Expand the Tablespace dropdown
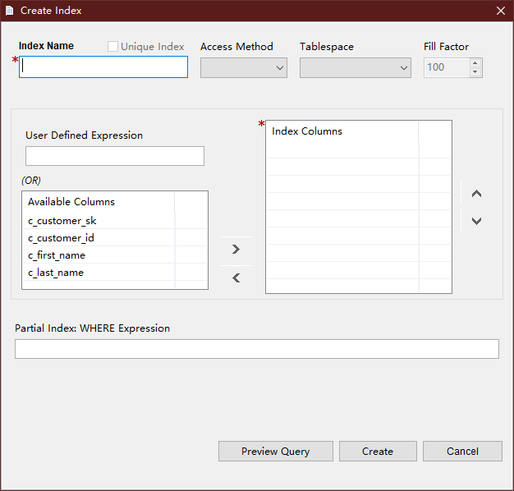This screenshot has height=491, width=514. tap(355, 68)
